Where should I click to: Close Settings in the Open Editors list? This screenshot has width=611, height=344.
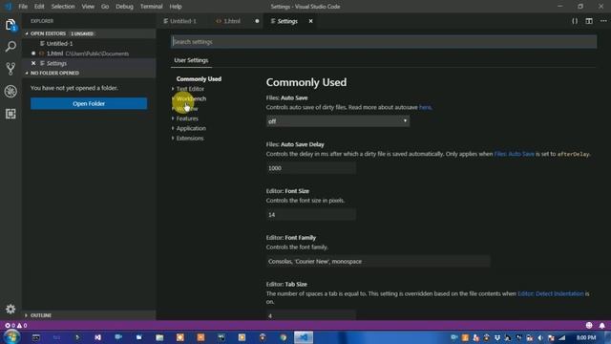(33, 63)
